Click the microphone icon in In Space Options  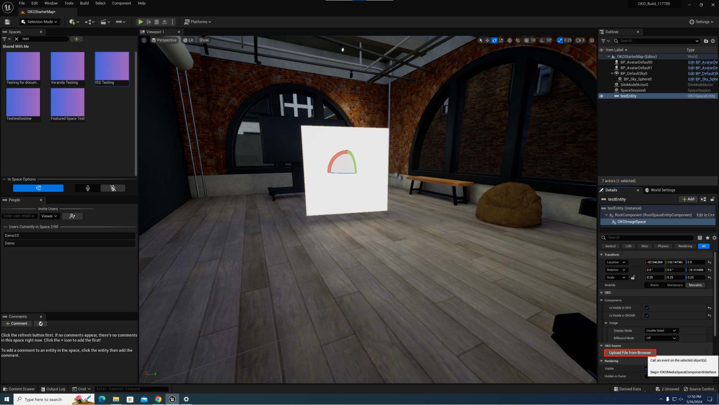87,188
